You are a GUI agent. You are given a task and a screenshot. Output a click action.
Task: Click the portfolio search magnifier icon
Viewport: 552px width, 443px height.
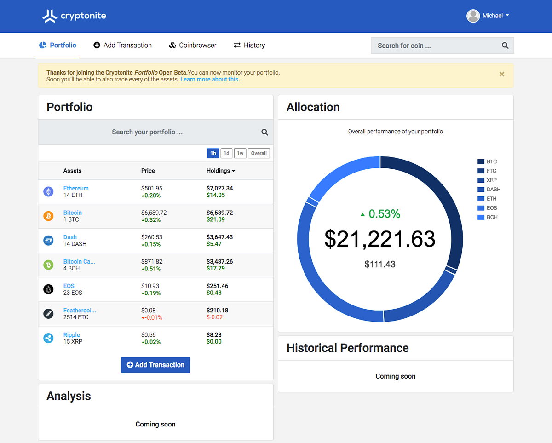coord(265,132)
